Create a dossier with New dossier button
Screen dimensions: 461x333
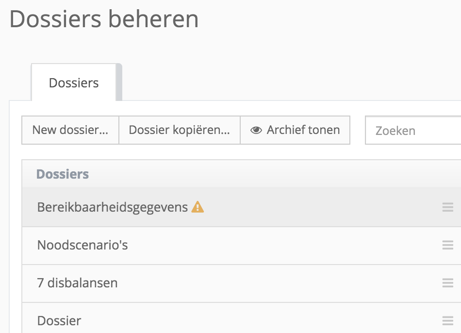tap(70, 130)
